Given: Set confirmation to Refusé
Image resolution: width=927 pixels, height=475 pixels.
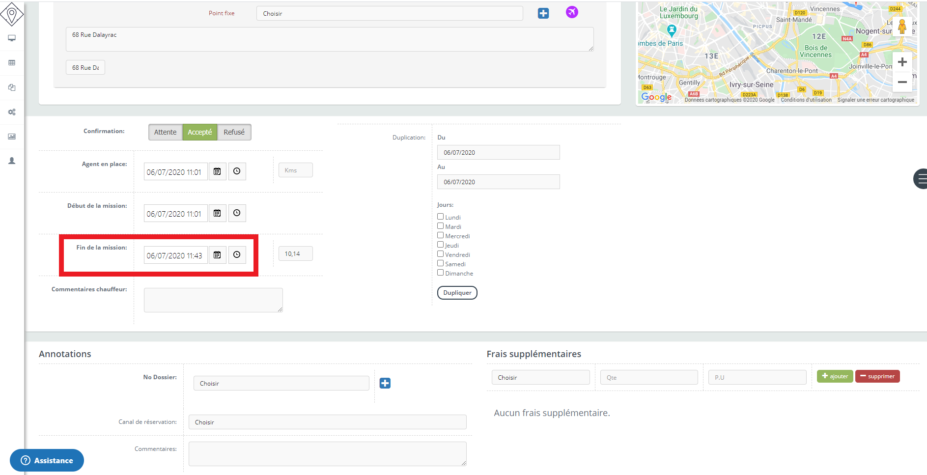Looking at the screenshot, I should [234, 132].
